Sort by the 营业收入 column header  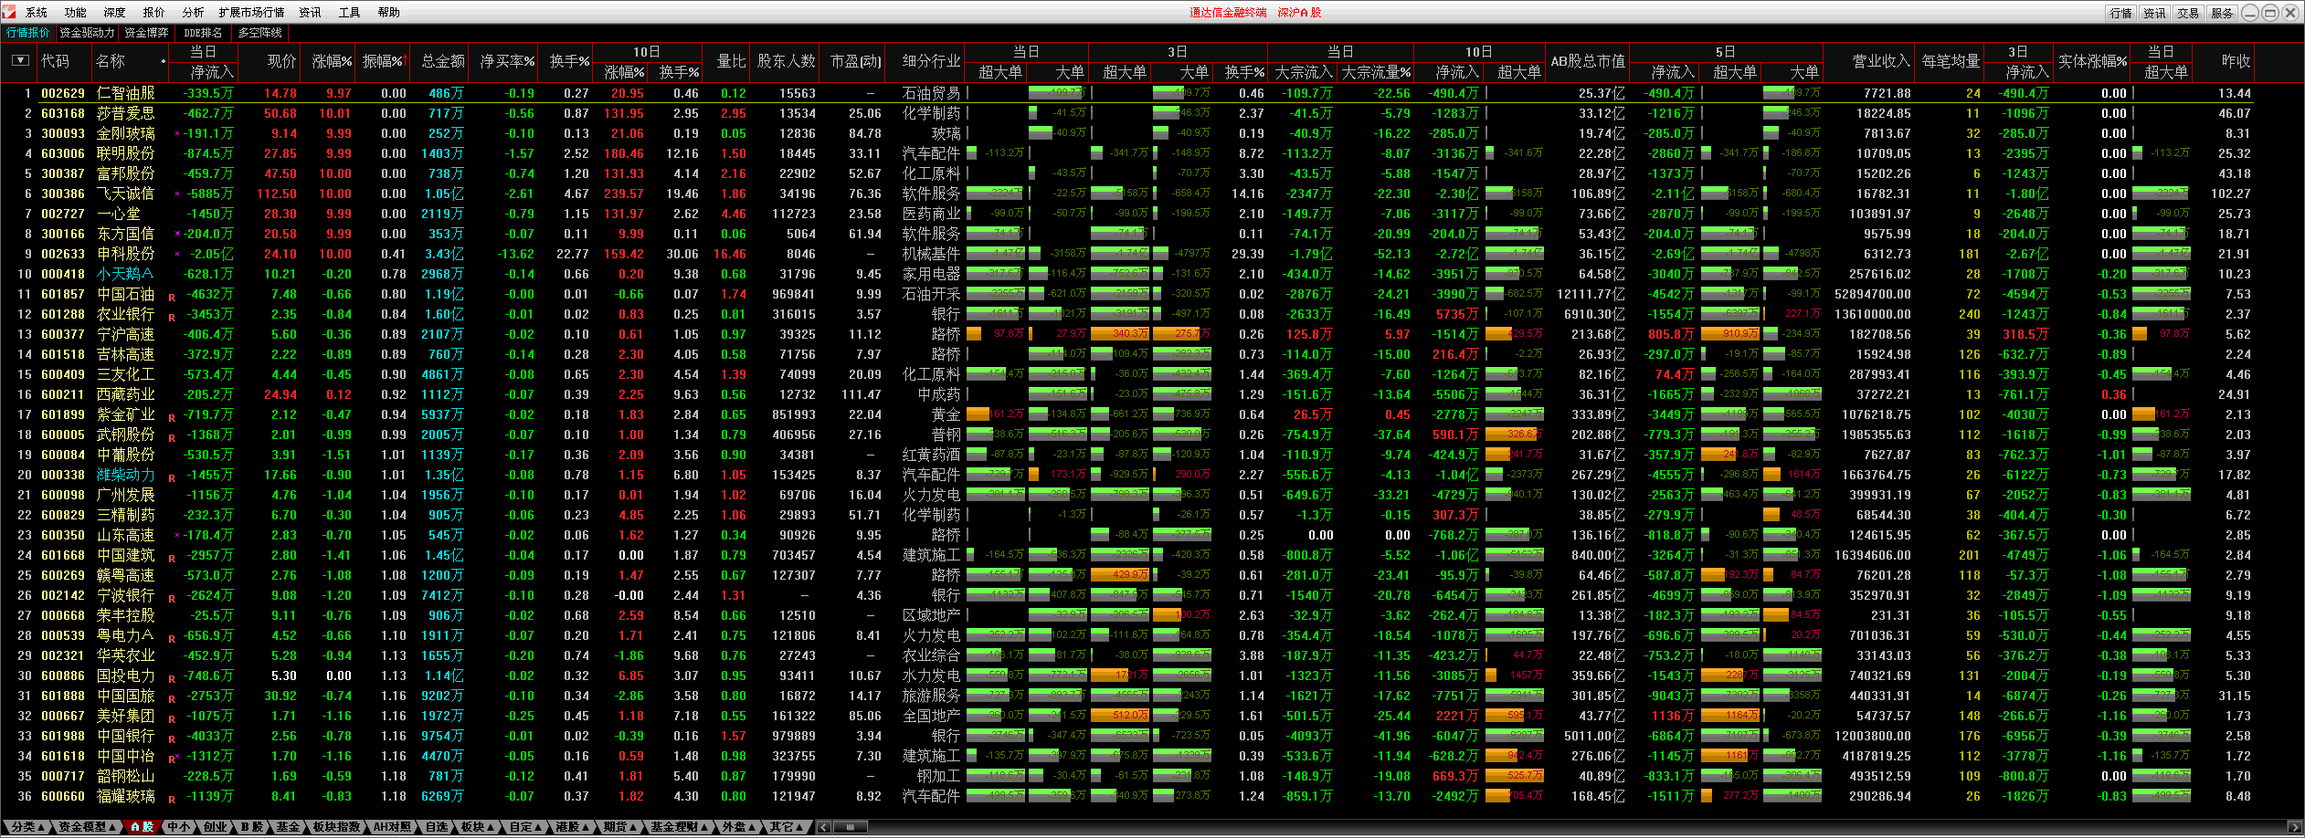click(1881, 61)
